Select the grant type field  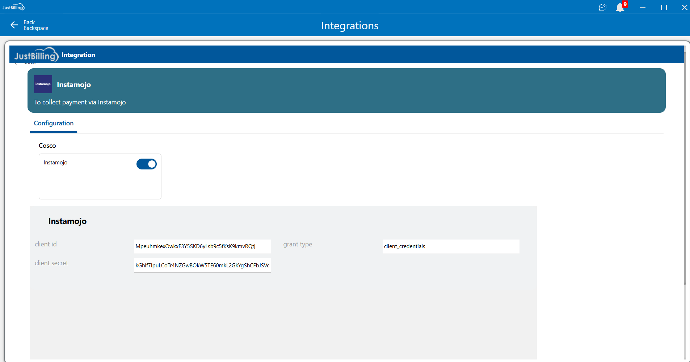point(451,246)
